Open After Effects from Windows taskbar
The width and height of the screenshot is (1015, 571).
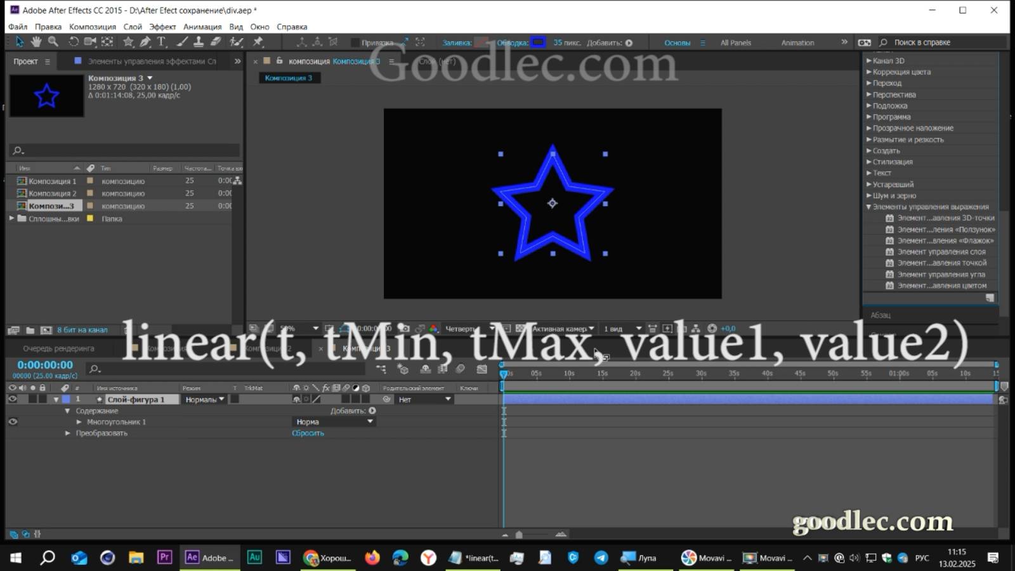coord(209,558)
